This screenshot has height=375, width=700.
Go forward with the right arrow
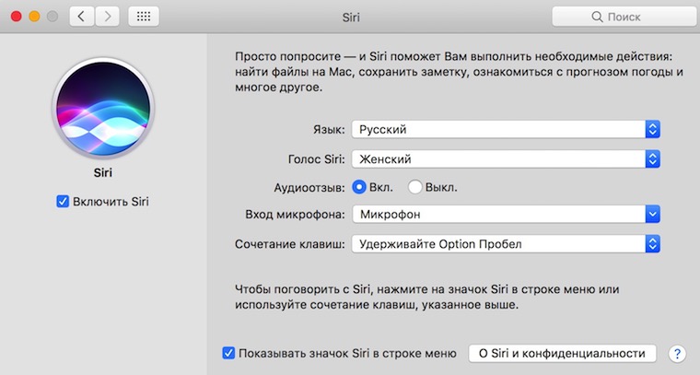click(x=107, y=17)
